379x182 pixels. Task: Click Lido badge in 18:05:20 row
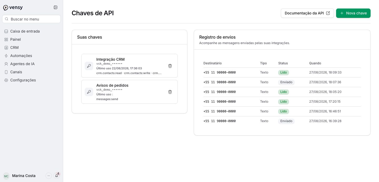[283, 92]
